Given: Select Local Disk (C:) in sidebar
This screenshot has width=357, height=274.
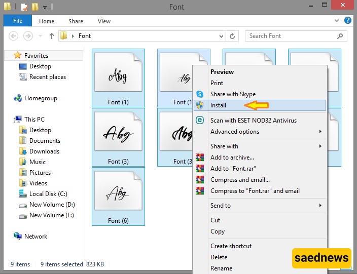Looking at the screenshot, I should 48,194.
